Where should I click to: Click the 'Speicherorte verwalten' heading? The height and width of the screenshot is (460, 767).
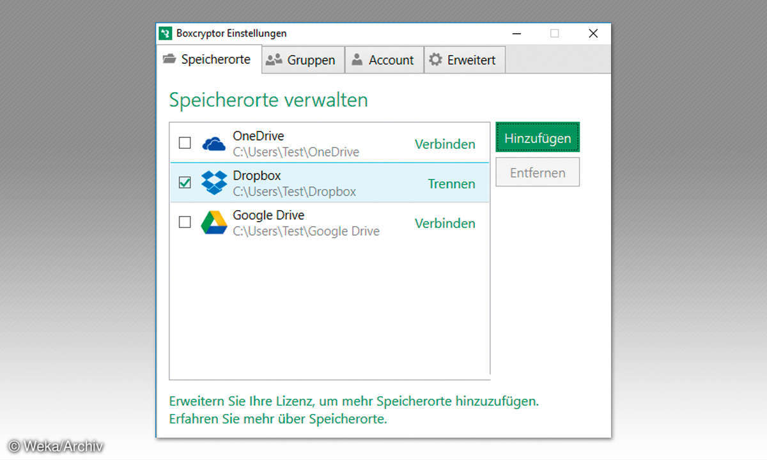pyautogui.click(x=268, y=100)
